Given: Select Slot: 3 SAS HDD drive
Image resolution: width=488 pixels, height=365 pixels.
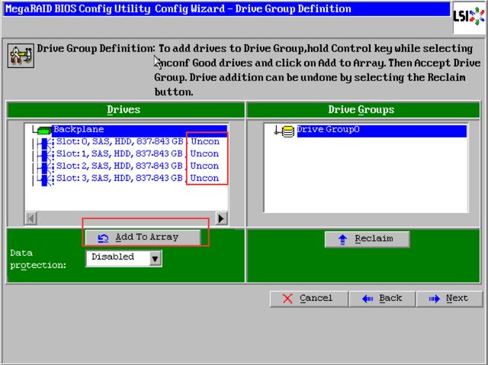Looking at the screenshot, I should (x=137, y=178).
